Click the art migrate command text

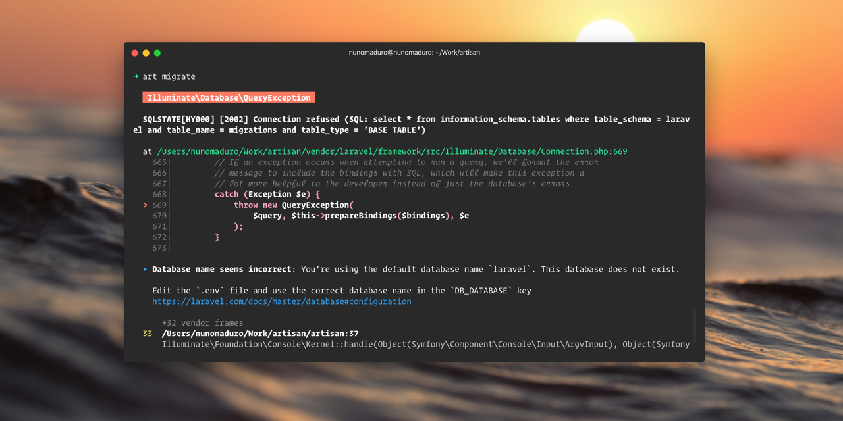169,76
